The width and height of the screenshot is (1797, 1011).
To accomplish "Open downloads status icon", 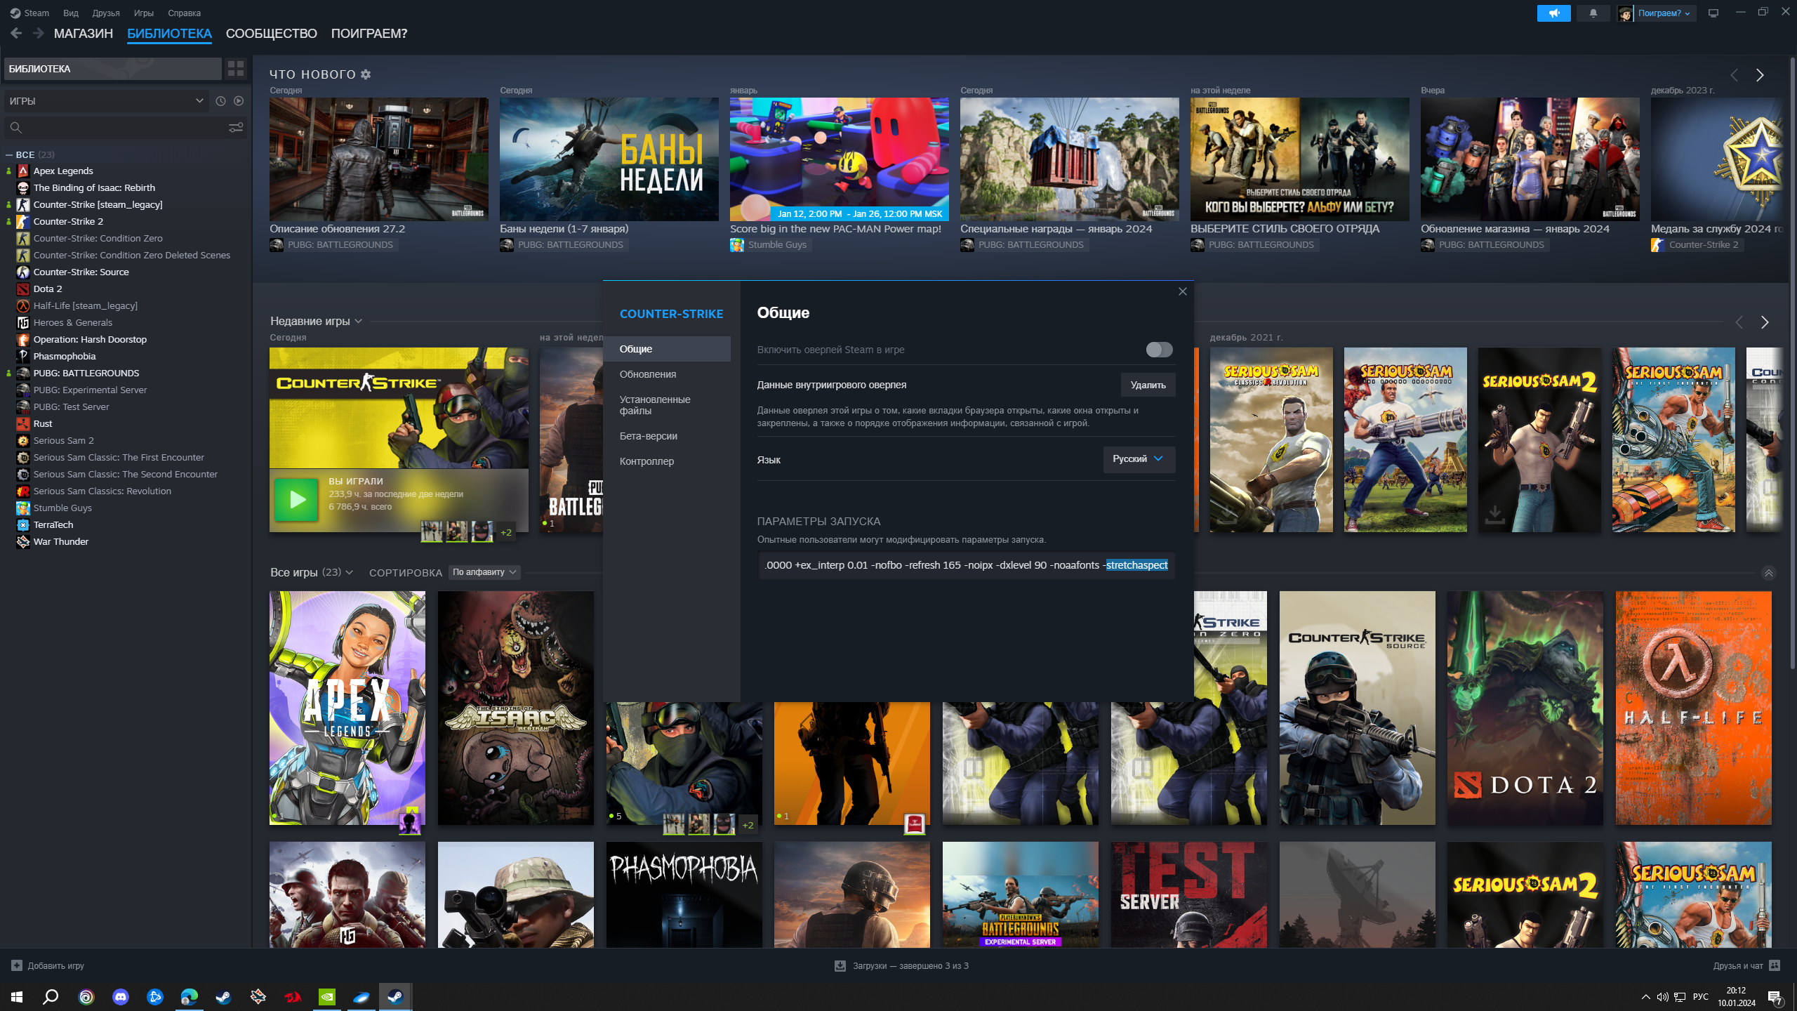I will tap(840, 966).
